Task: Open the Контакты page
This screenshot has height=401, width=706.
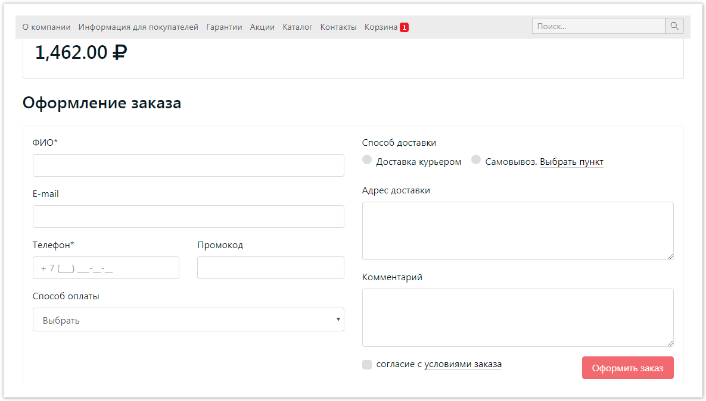Action: pos(338,27)
